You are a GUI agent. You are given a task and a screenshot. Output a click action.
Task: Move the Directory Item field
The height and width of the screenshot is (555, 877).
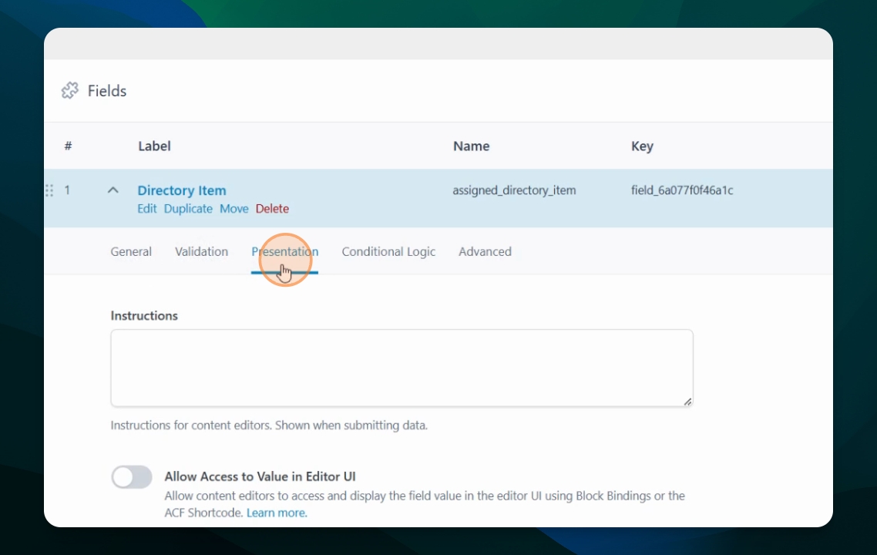pyautogui.click(x=234, y=209)
